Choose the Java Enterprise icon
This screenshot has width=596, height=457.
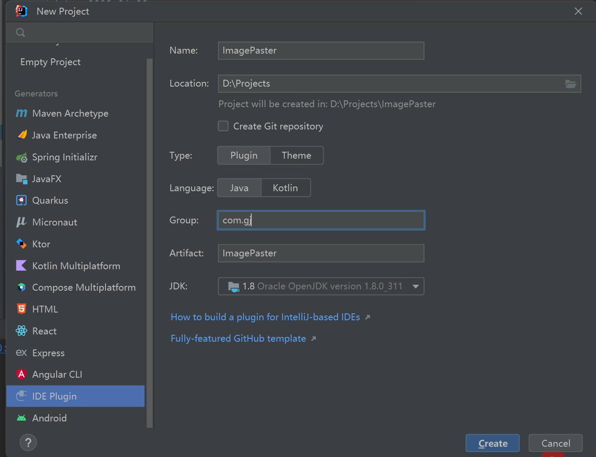21,135
